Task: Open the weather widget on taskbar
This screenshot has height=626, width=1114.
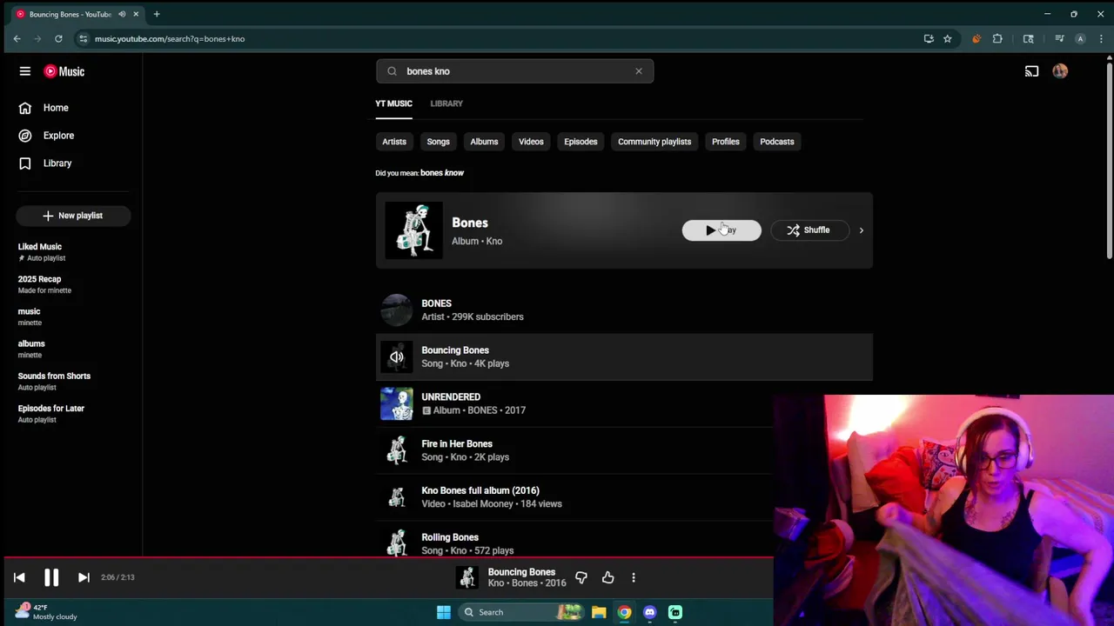Action: (45, 612)
